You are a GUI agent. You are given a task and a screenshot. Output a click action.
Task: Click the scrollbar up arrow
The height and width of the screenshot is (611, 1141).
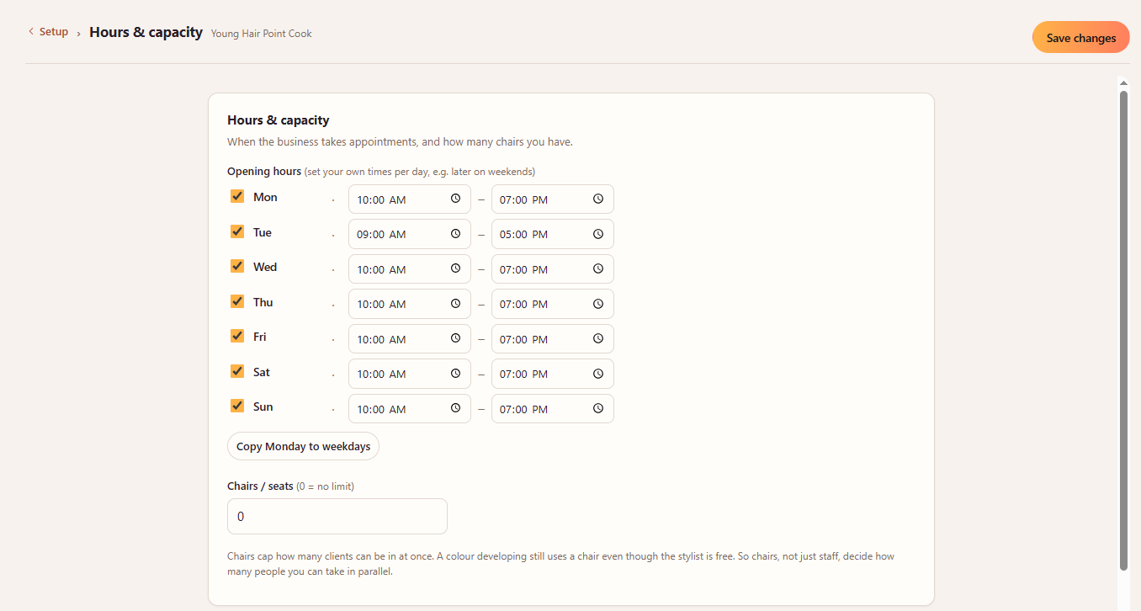pos(1123,82)
